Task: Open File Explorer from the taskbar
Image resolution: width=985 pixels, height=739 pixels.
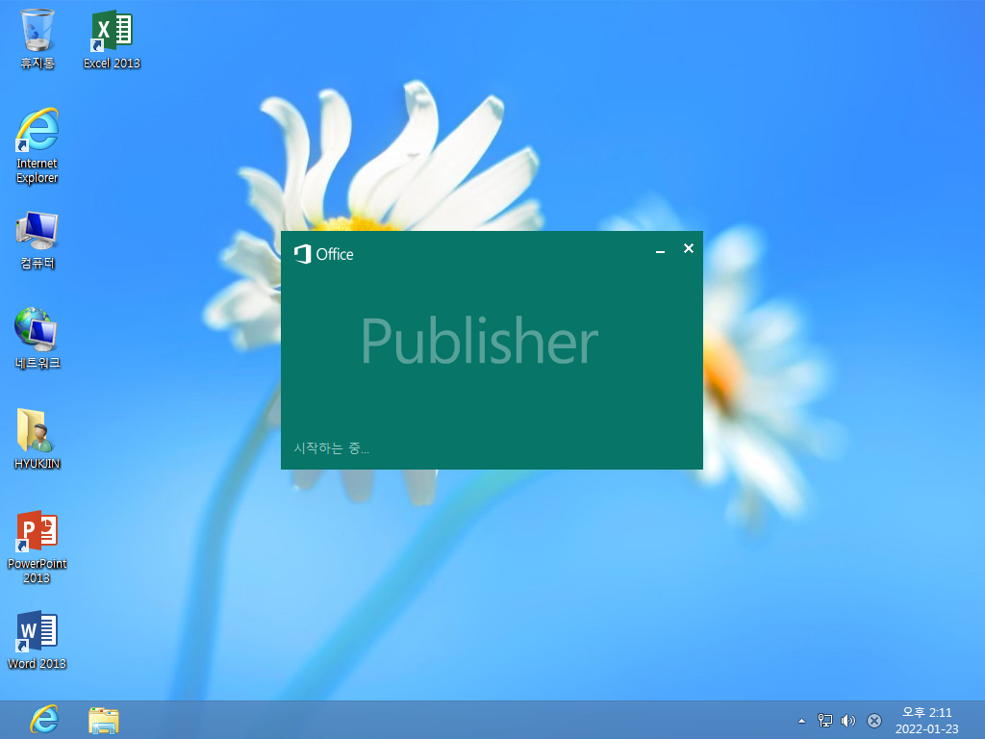Action: (x=104, y=720)
